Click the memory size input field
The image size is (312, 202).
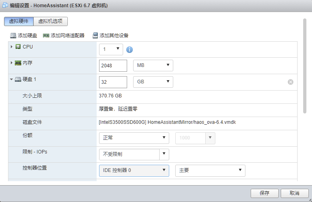tap(113, 65)
